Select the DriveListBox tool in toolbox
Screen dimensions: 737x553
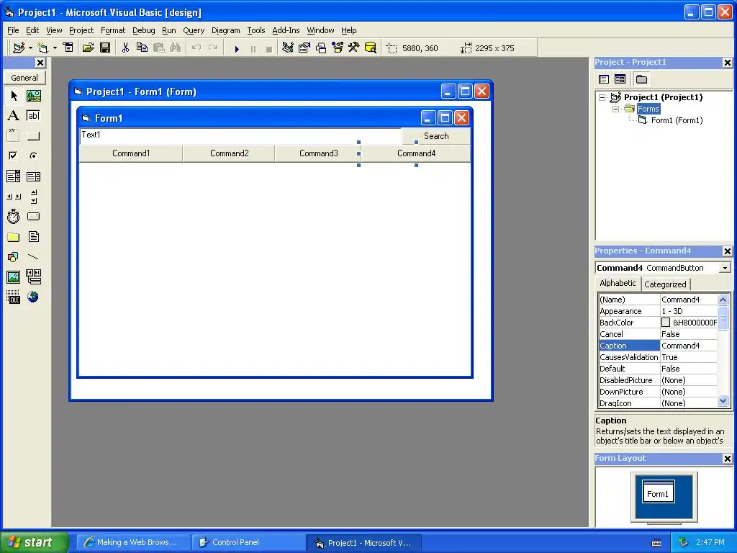pos(33,217)
